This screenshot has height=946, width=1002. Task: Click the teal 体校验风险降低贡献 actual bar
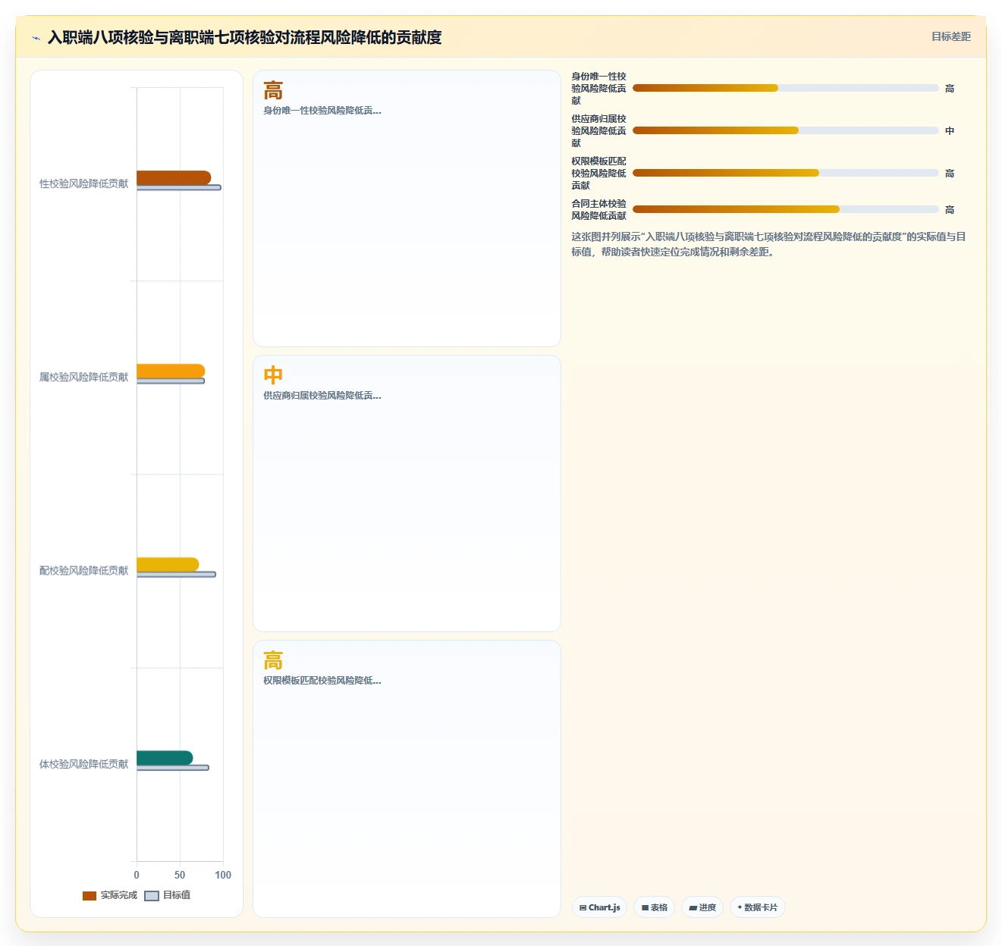tap(165, 757)
